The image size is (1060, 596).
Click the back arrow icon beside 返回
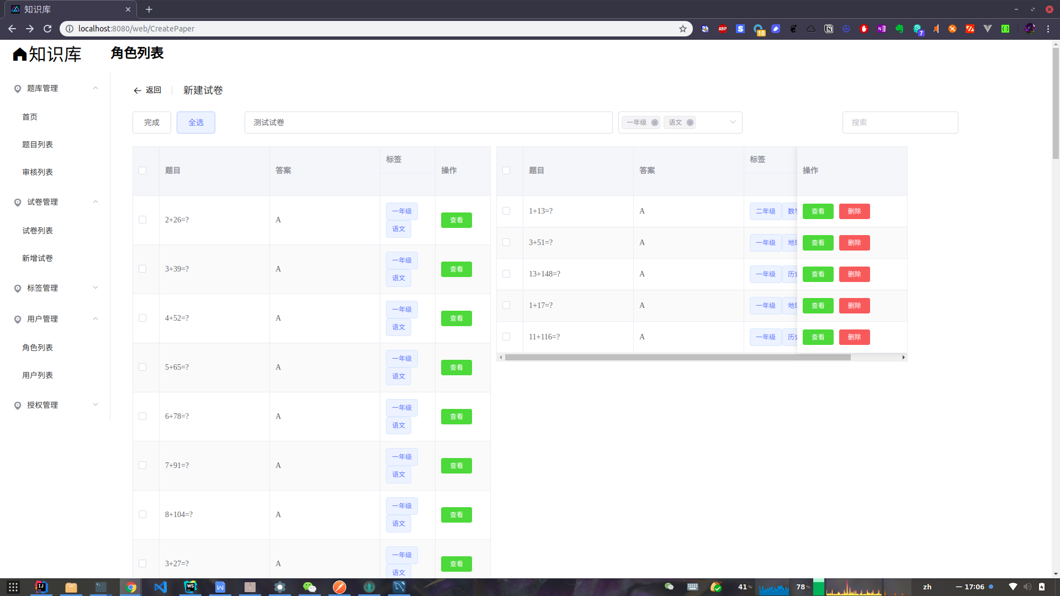pyautogui.click(x=137, y=91)
